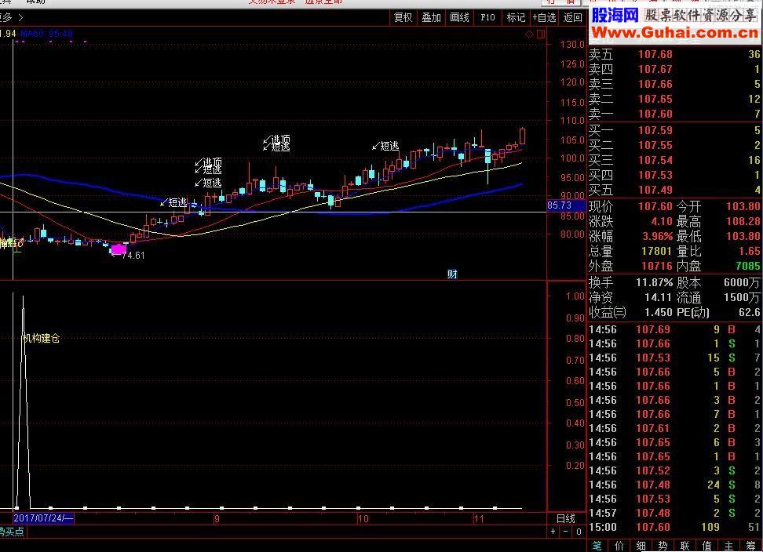
Task: Reset chart zoom with 0 button
Action: coord(579,532)
